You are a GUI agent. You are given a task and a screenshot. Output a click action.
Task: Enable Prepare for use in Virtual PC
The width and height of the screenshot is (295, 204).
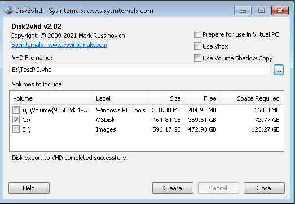197,34
